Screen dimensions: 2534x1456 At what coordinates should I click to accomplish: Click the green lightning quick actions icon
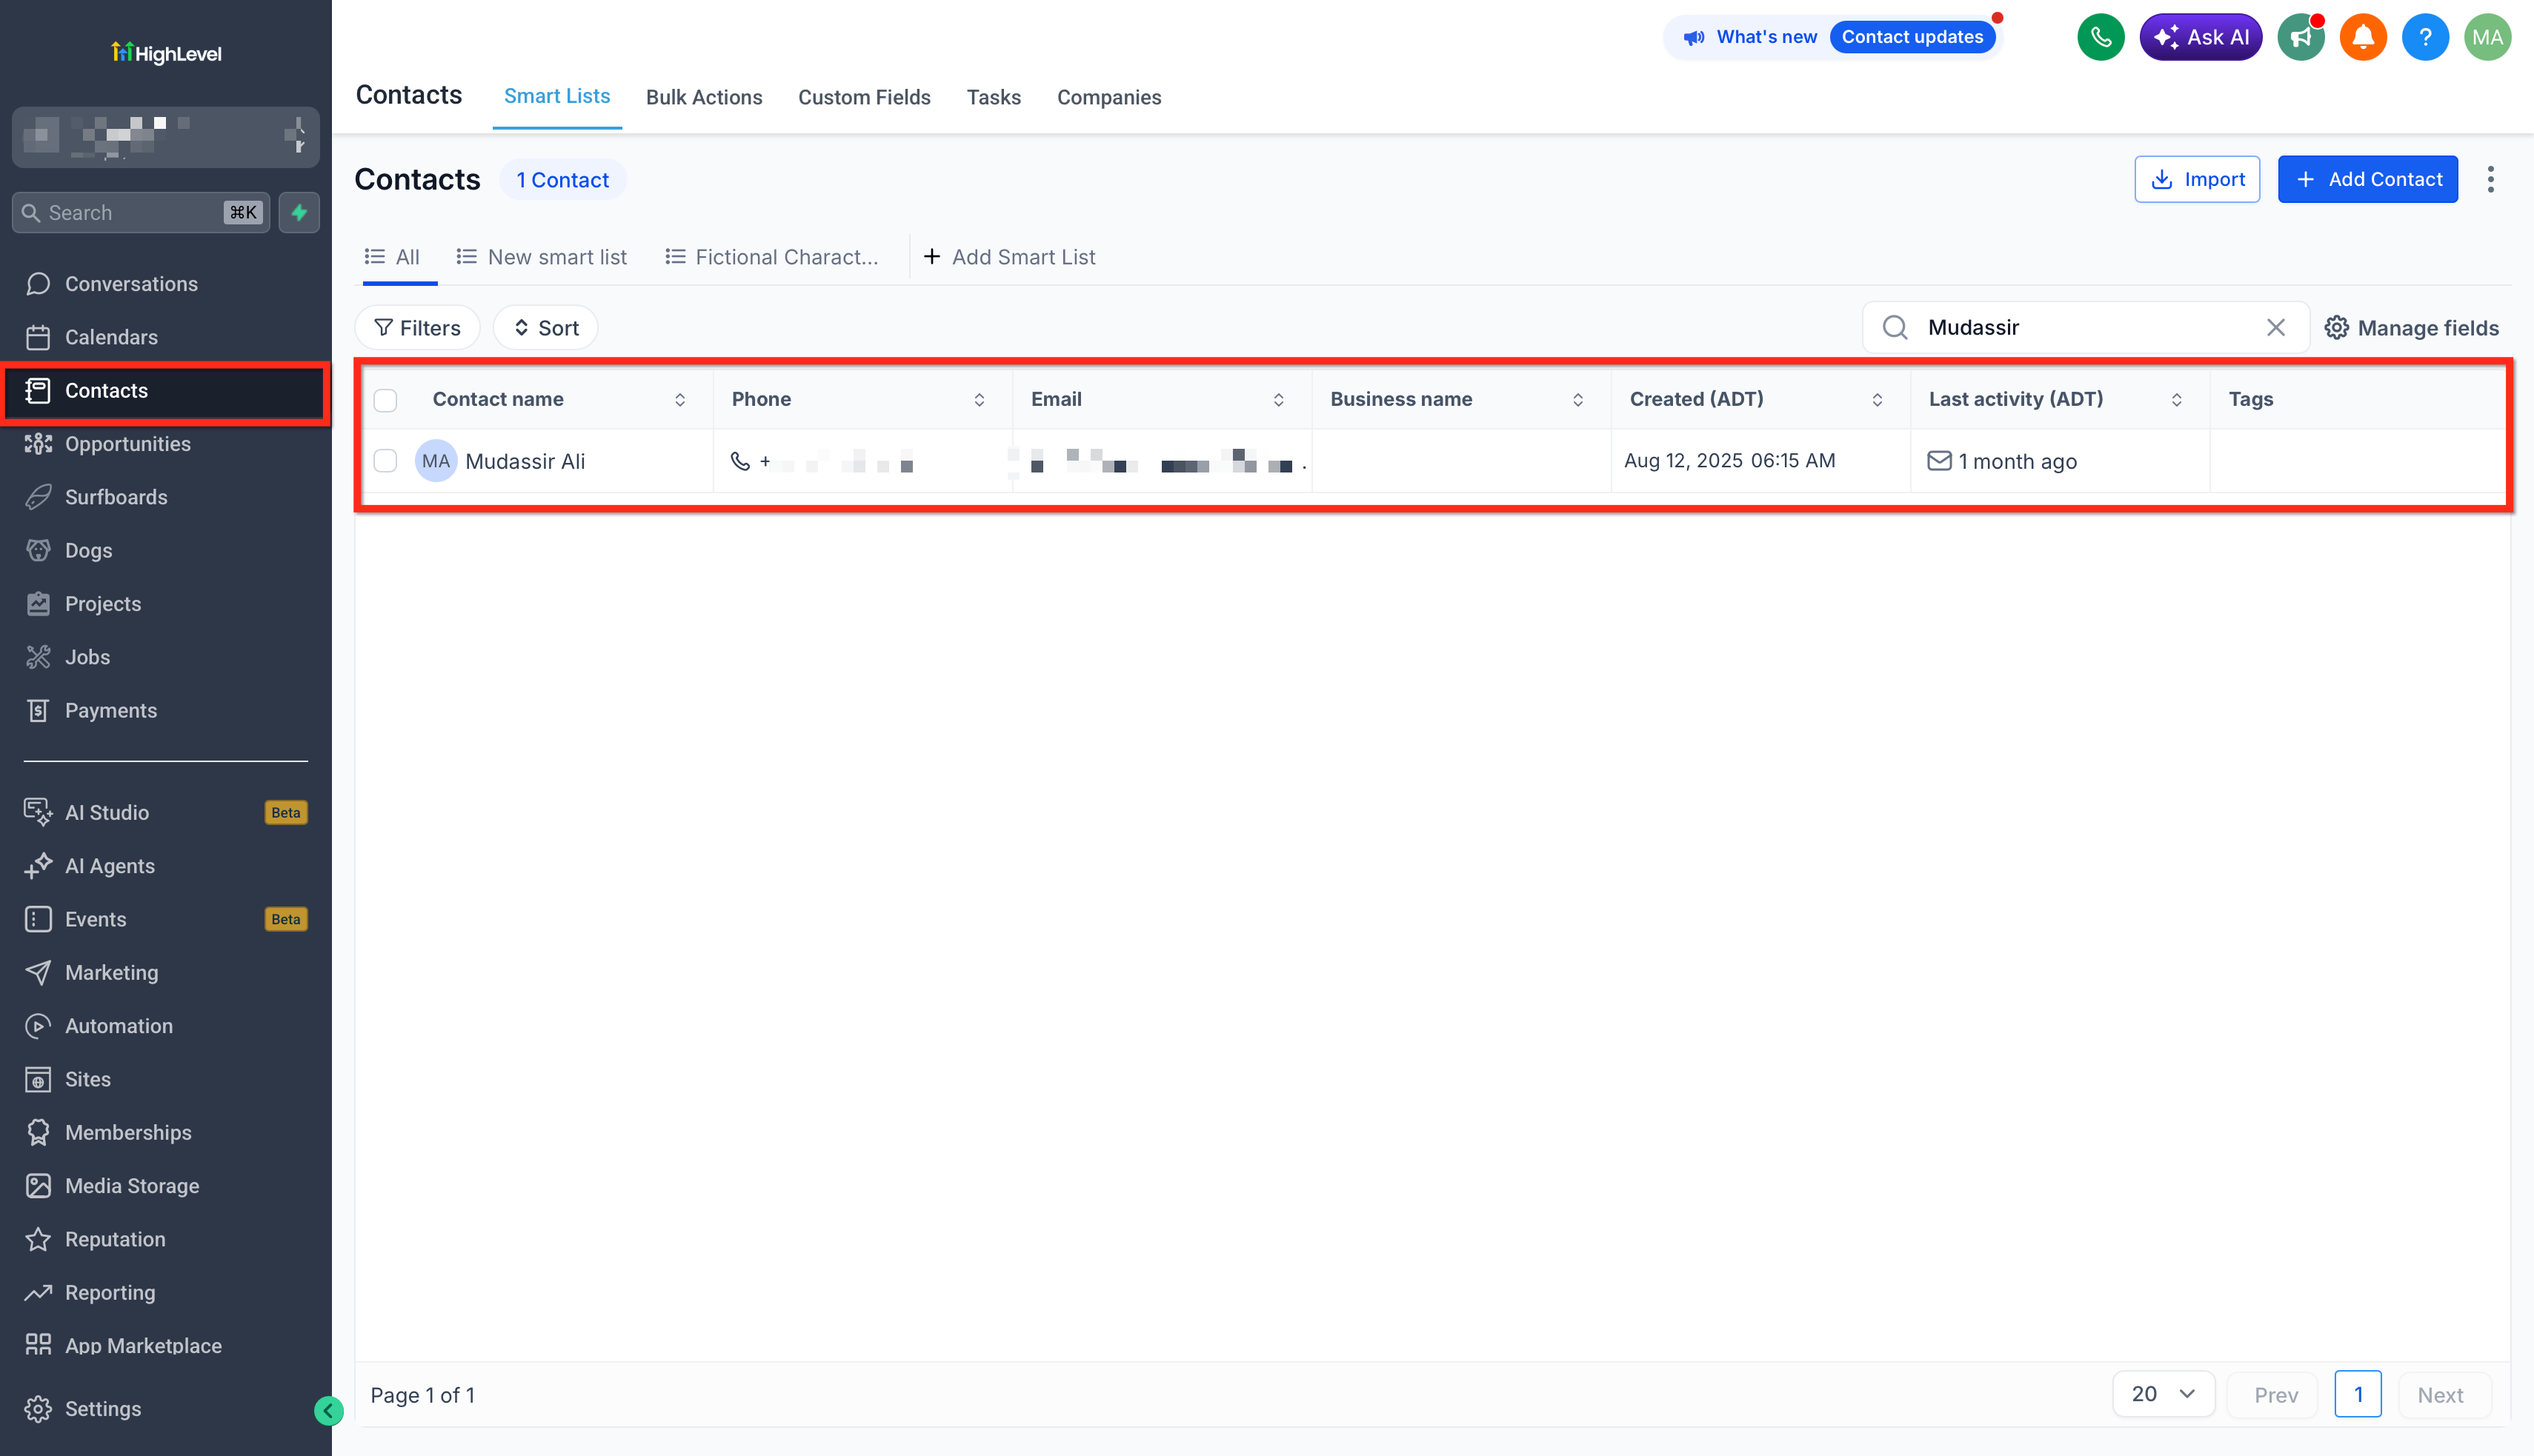point(299,212)
